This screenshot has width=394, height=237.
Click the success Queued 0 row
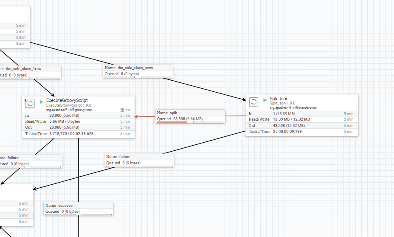79,212
